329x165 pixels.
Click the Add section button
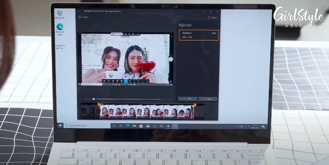pos(188,99)
